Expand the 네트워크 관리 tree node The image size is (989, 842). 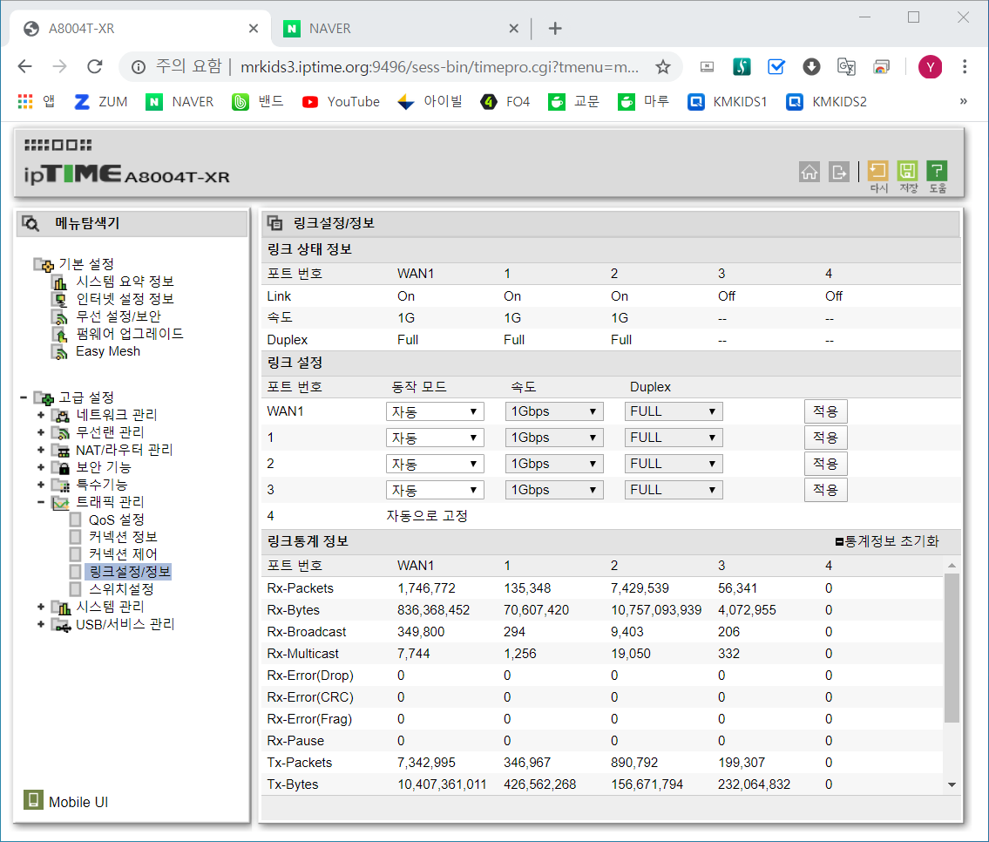point(41,415)
